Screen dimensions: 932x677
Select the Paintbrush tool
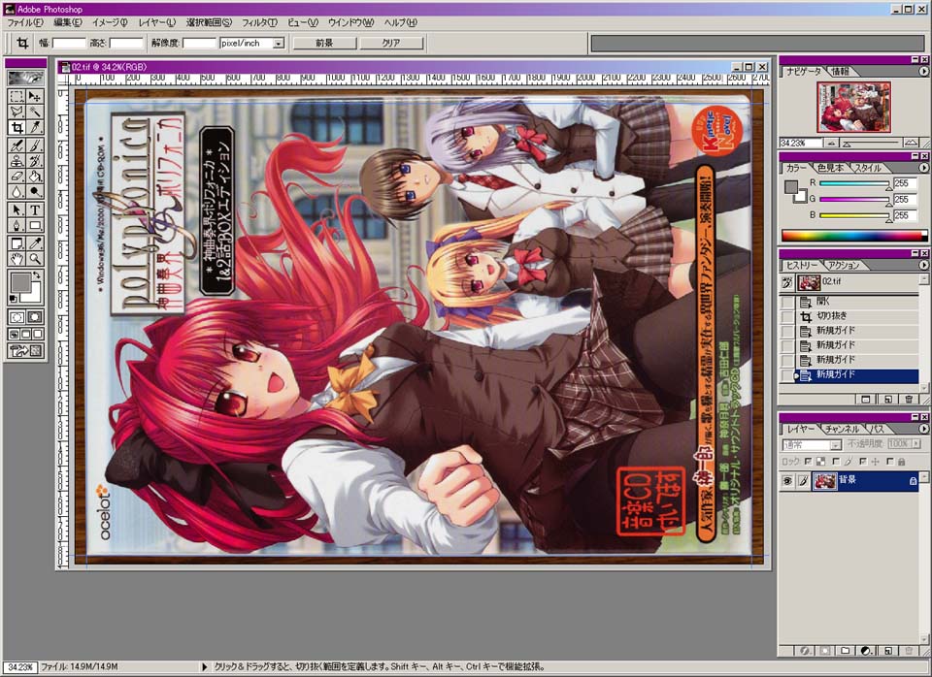(x=35, y=145)
